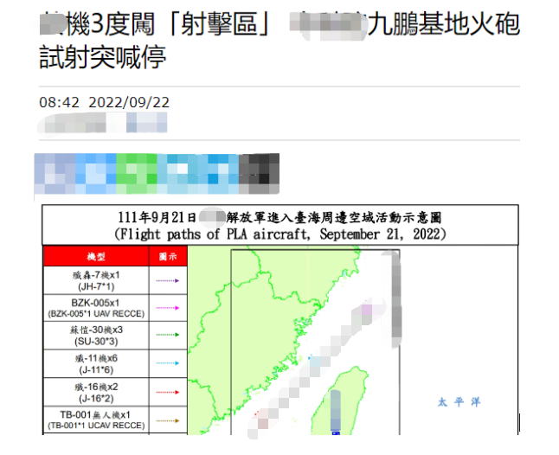
Task: Click the purple arrow legend for JH-7
Action: tap(168, 281)
